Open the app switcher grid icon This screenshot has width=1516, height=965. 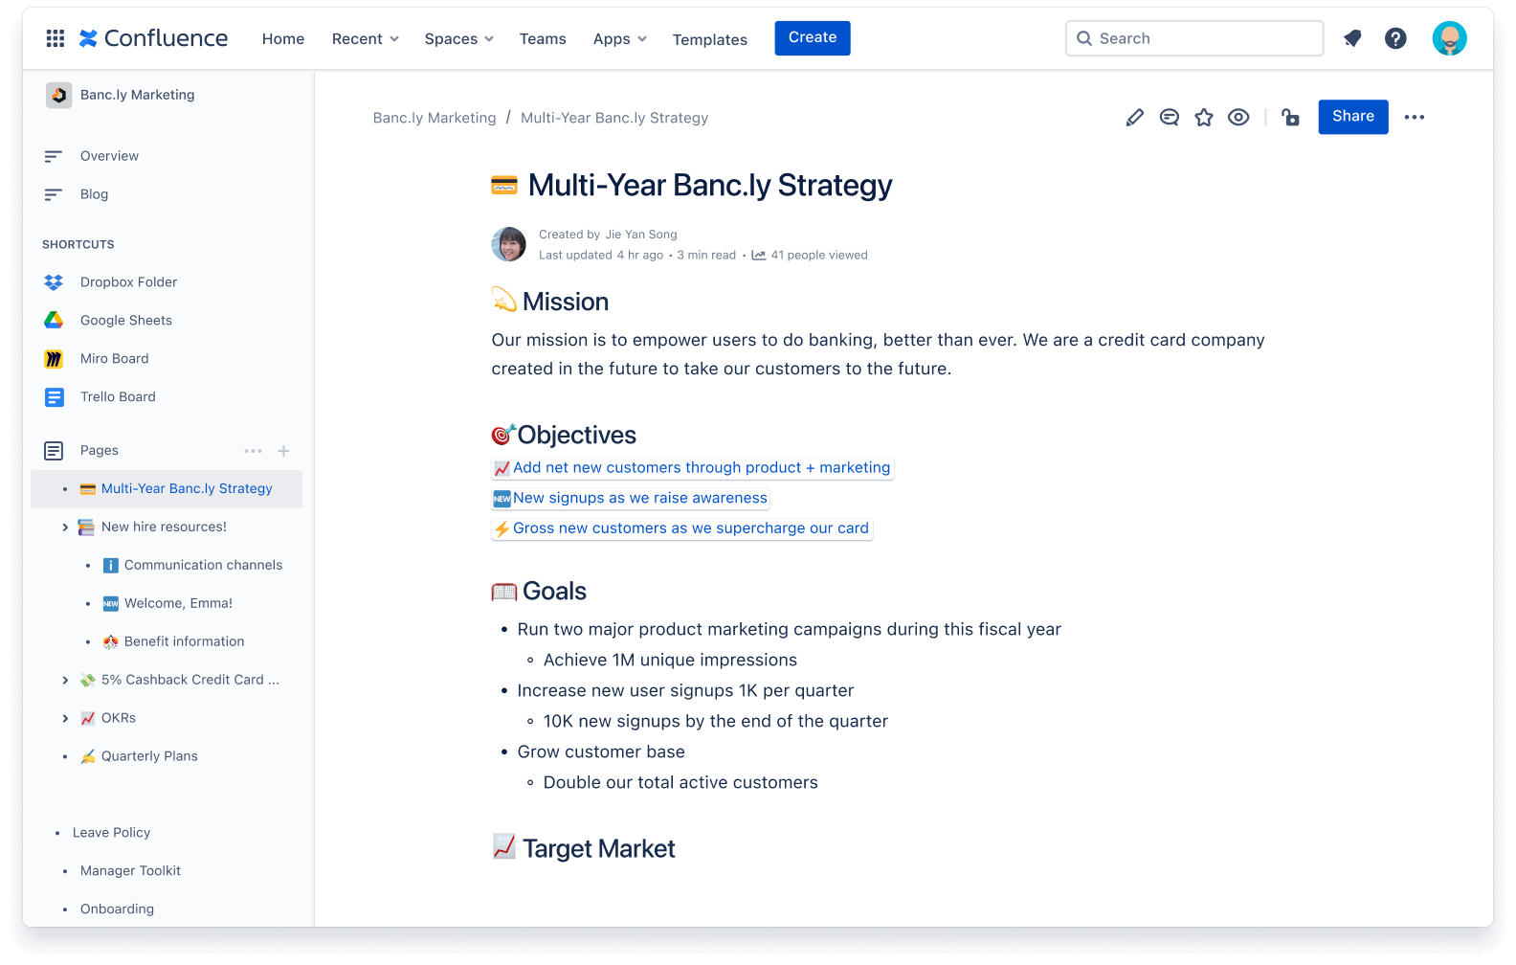point(56,38)
